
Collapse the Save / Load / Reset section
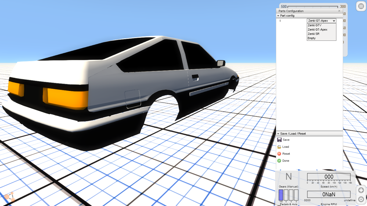click(x=278, y=134)
